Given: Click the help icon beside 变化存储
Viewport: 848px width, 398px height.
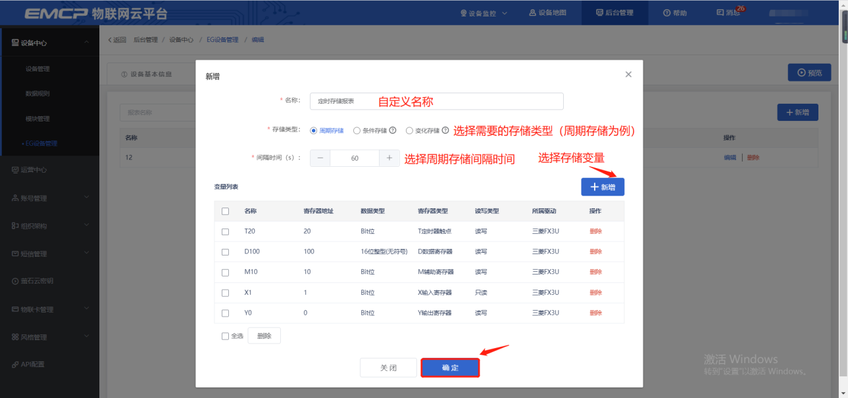Looking at the screenshot, I should coord(445,130).
